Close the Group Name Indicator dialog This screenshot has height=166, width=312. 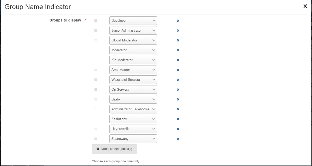click(x=305, y=6)
